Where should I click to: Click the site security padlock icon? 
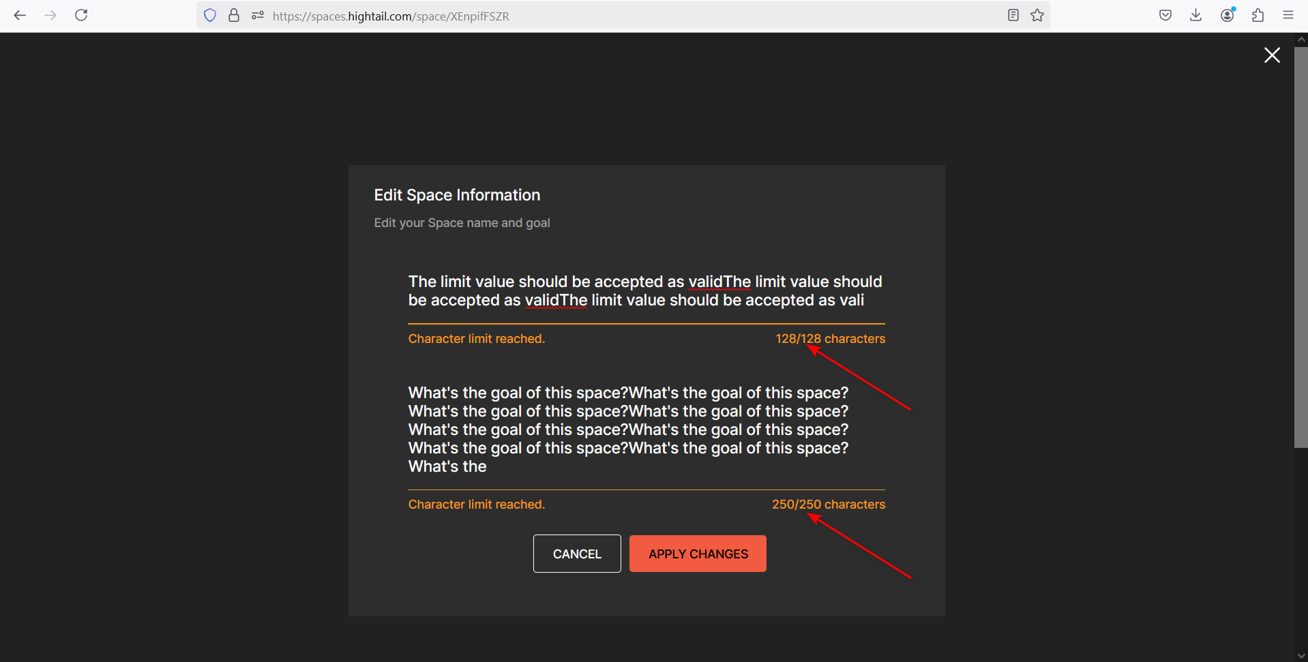(x=234, y=15)
